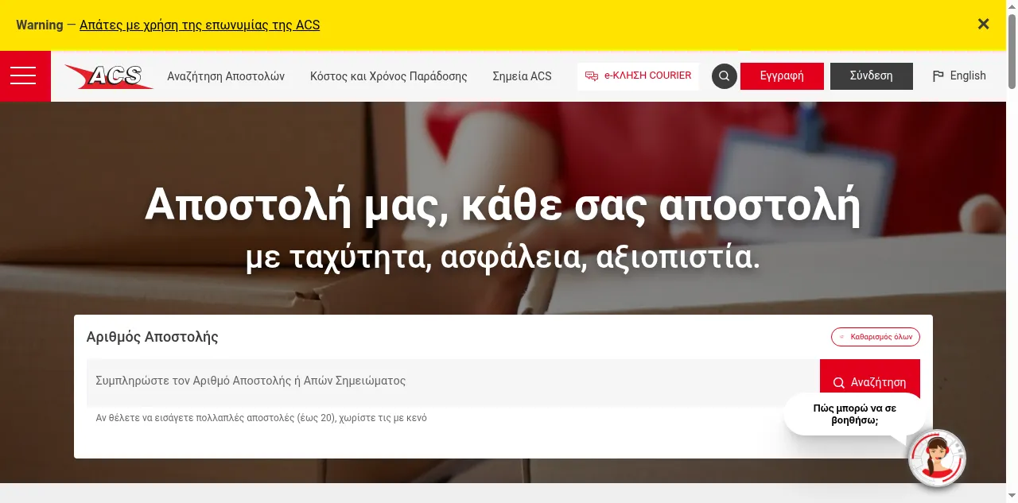Open the dark round search icon
1018x503 pixels.
pyautogui.click(x=724, y=76)
